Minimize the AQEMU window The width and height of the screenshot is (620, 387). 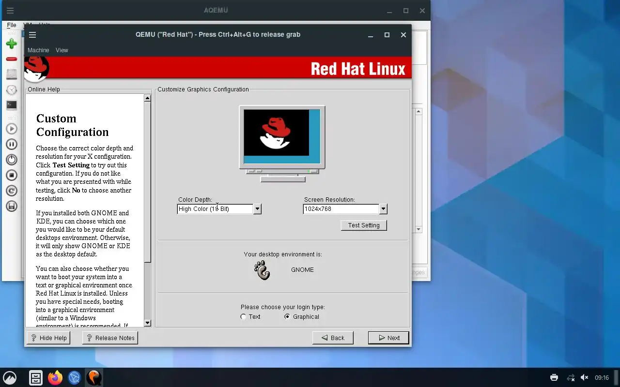point(389,11)
